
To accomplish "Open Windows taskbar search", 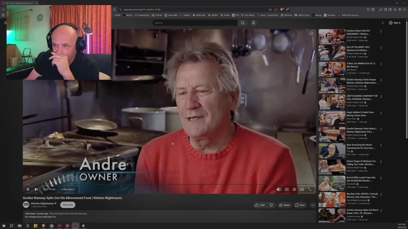I will 11,226.
